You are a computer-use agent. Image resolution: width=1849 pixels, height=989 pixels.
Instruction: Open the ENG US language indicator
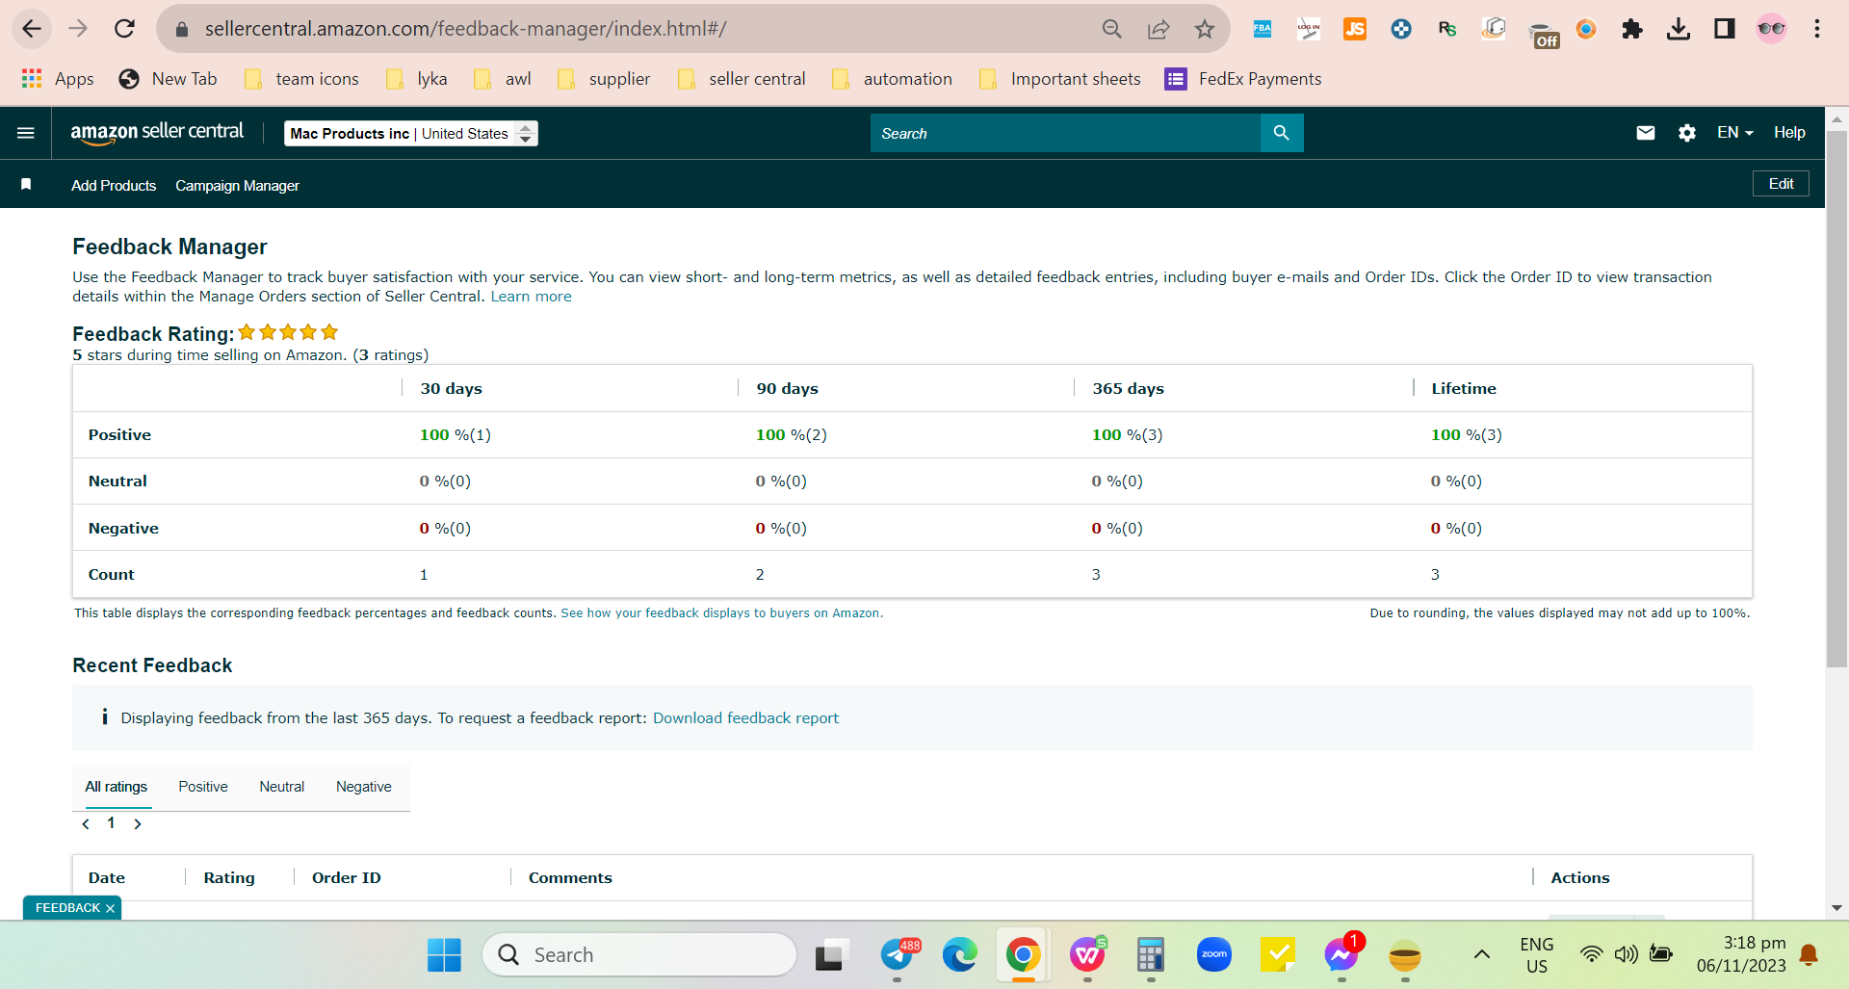1537,954
